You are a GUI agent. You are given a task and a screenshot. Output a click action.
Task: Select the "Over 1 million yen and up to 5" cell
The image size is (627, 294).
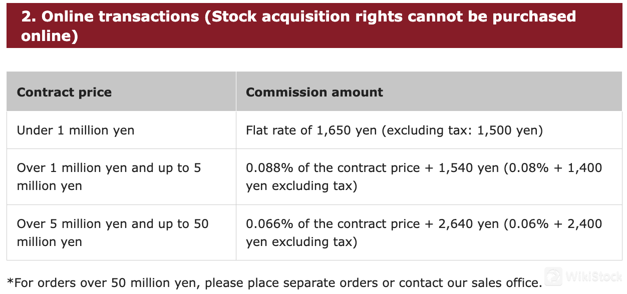pos(109,168)
